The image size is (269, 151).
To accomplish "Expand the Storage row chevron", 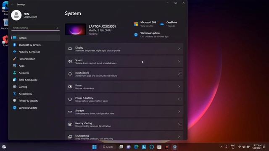I will pyautogui.click(x=179, y=112).
